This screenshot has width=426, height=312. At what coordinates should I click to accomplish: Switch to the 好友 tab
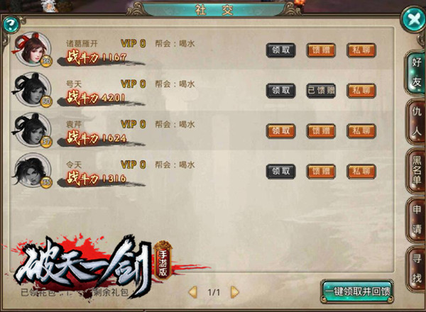click(x=416, y=72)
